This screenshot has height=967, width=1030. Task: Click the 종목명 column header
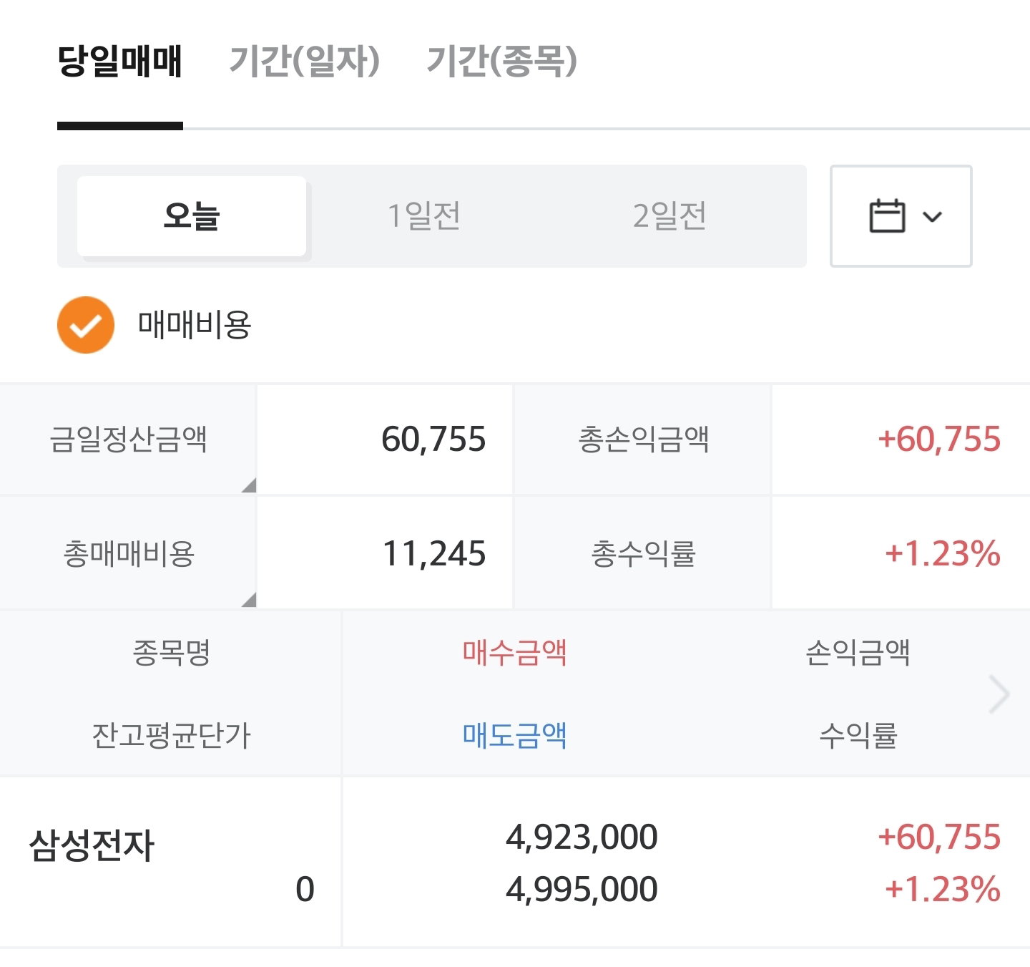(172, 652)
